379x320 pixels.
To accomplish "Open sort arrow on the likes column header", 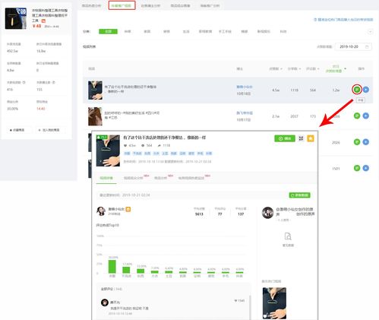I will tap(281, 69).
